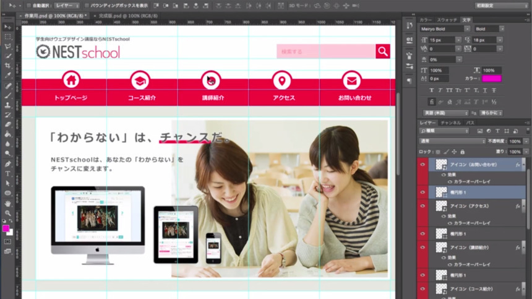Select the Hand tool
Viewport: 532px width, 299px height.
(x=7, y=203)
